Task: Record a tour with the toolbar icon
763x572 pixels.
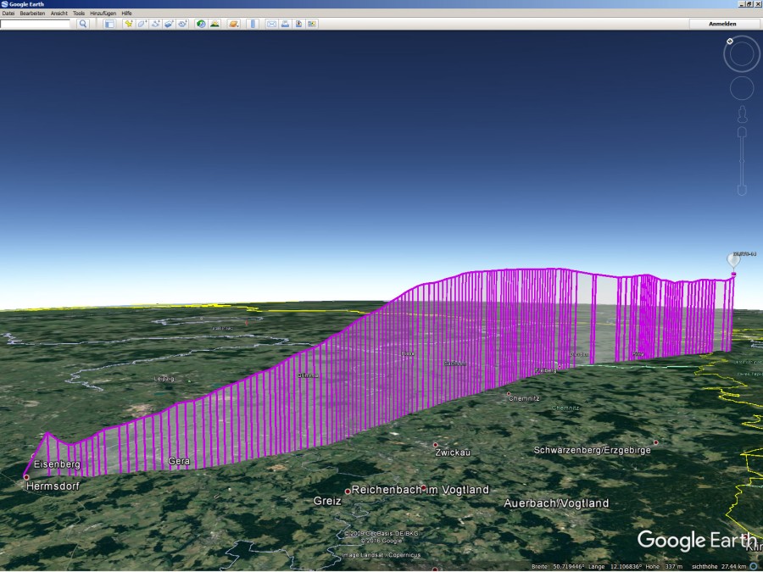Action: pos(181,24)
